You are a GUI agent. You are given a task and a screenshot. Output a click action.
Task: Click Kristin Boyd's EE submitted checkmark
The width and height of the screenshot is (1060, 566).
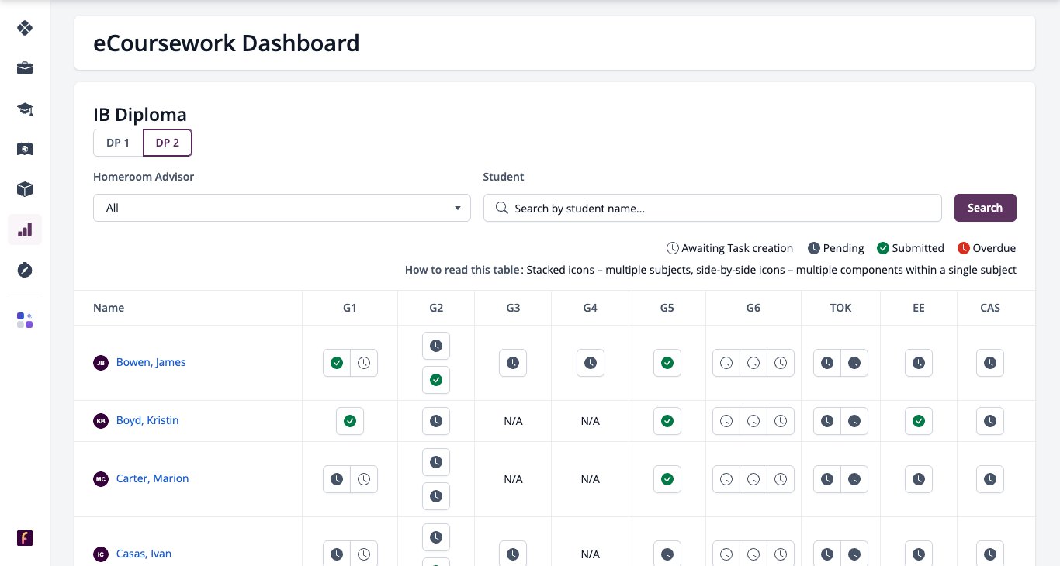click(x=919, y=421)
